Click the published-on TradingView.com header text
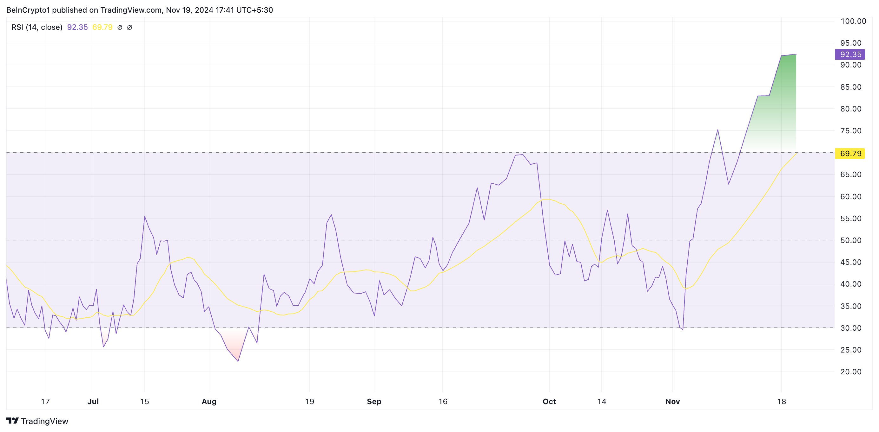Screen dimensions: 879x432 point(139,10)
